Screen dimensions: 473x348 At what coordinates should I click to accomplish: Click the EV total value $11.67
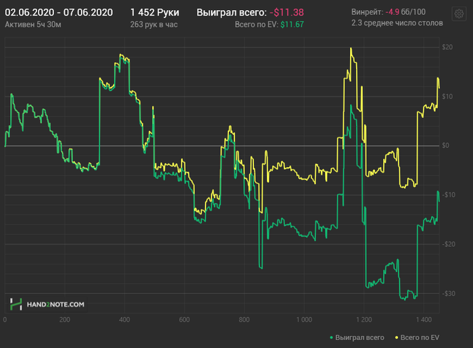[x=292, y=24]
